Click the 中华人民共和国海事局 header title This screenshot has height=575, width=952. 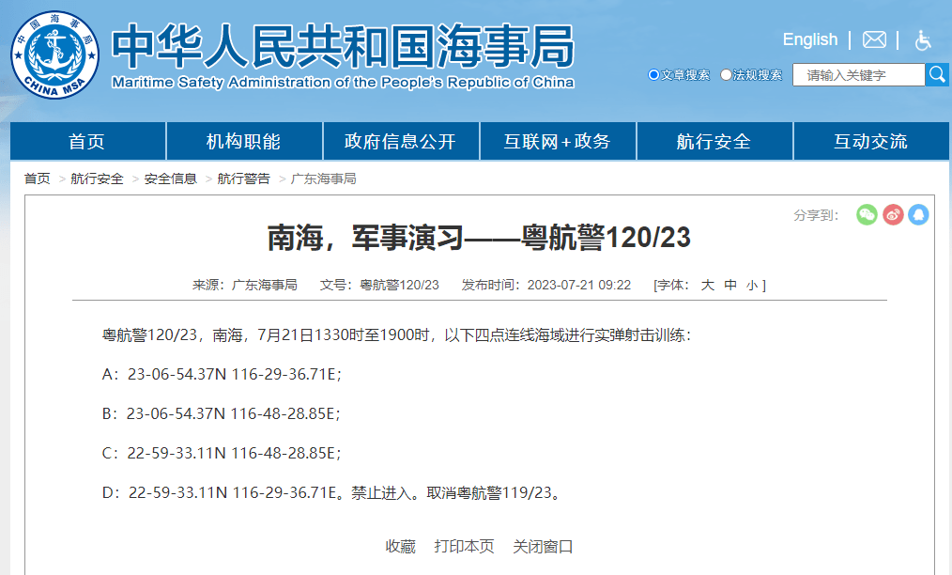point(343,47)
